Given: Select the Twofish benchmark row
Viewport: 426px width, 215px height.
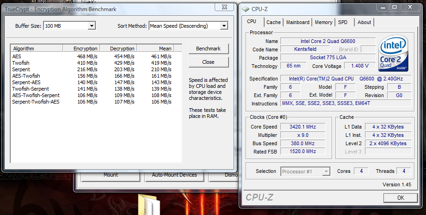Looking at the screenshot, I should 92,63.
